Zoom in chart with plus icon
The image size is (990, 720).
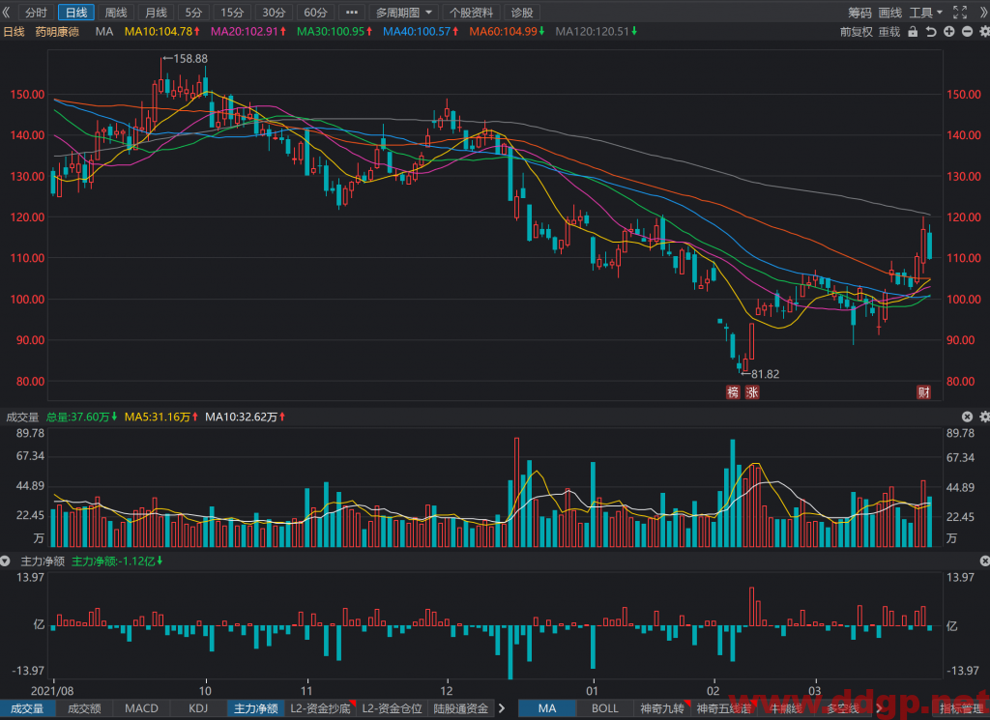tap(949, 32)
